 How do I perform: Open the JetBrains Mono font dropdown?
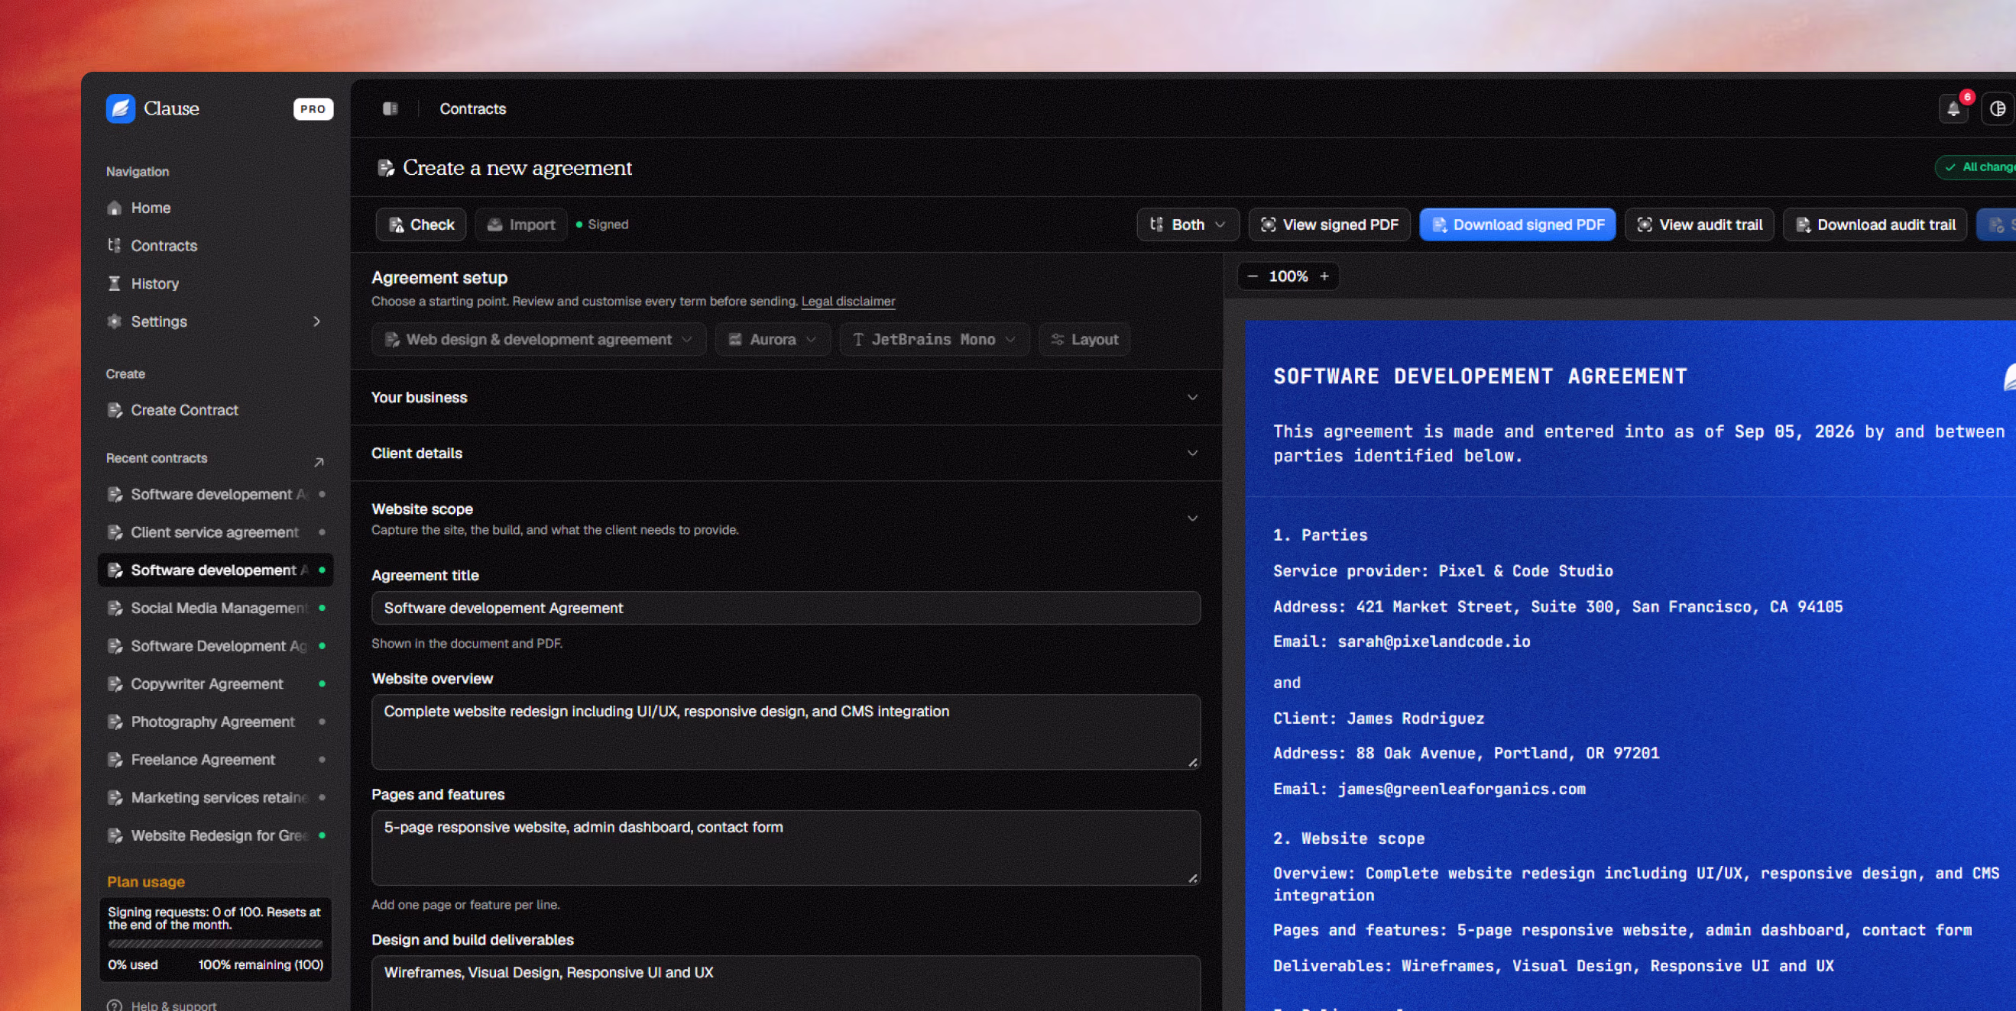[935, 339]
